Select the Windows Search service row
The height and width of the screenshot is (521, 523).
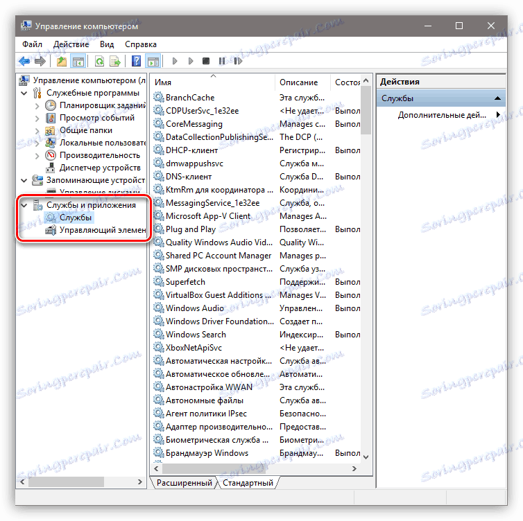tap(256, 335)
